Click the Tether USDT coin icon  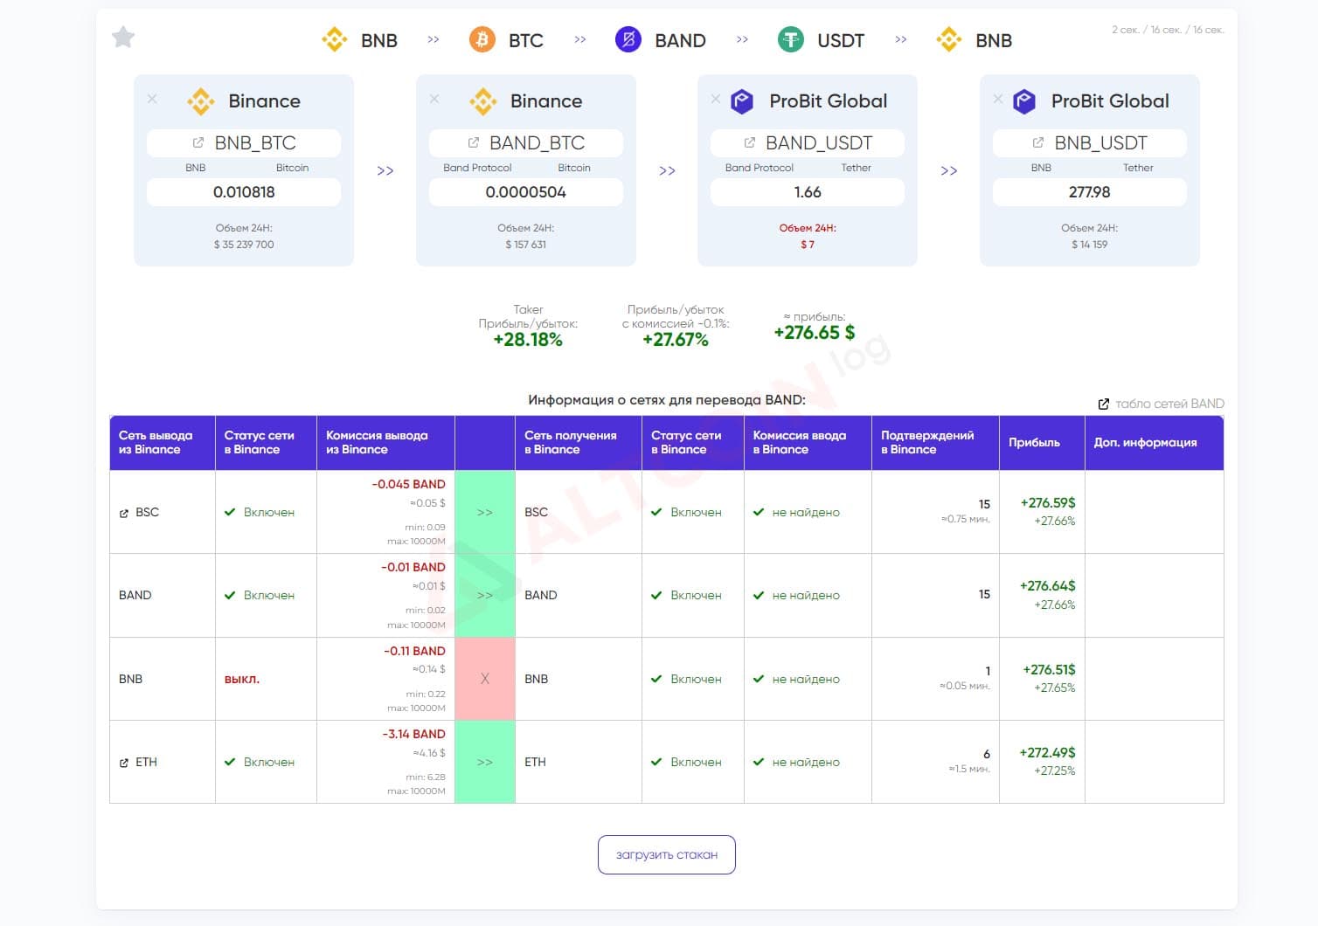791,39
